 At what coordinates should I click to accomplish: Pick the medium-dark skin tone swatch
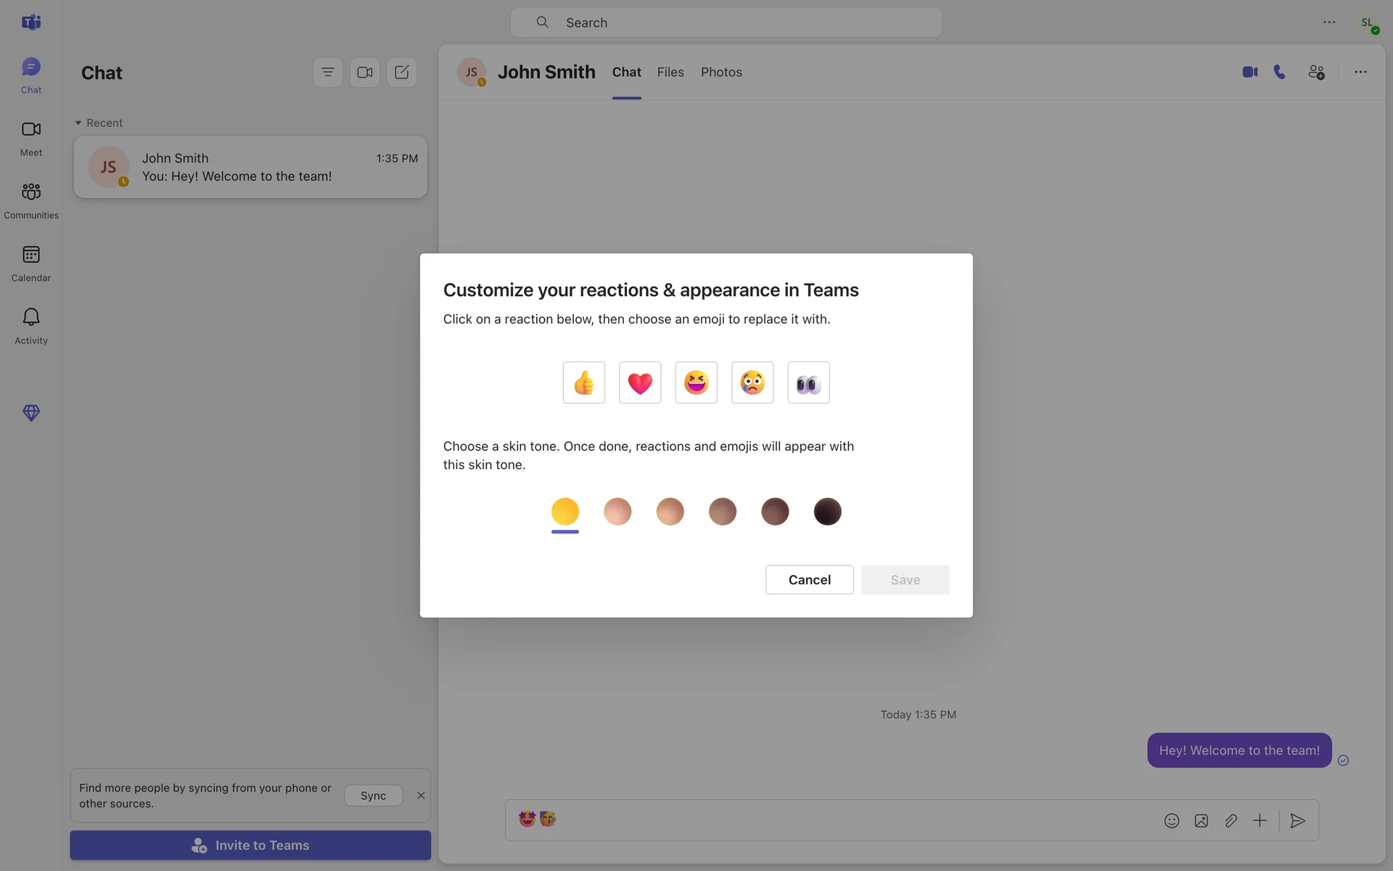tap(775, 511)
